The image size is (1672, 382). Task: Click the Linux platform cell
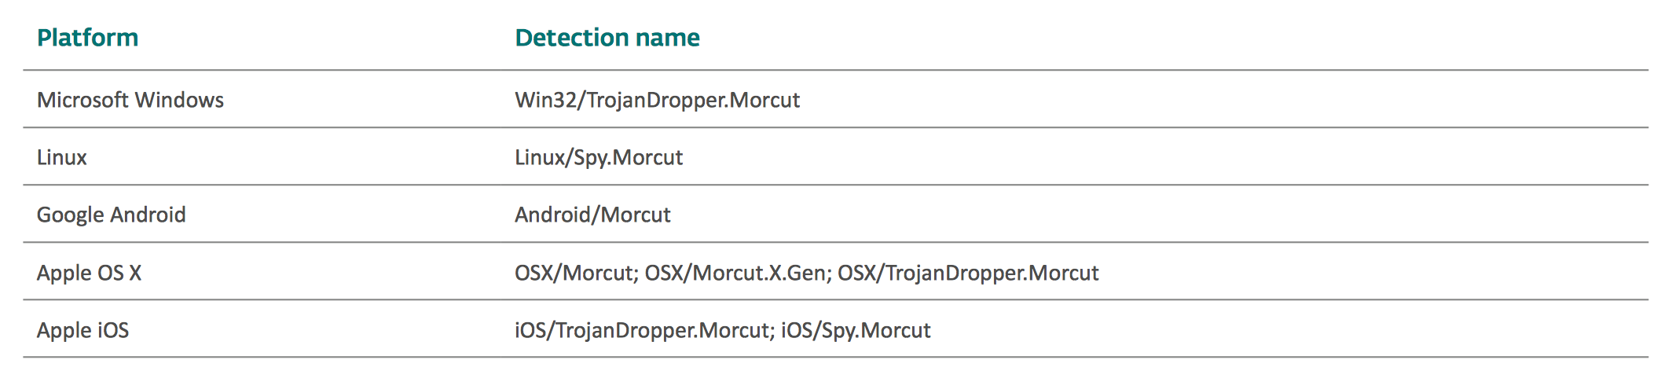coord(62,157)
